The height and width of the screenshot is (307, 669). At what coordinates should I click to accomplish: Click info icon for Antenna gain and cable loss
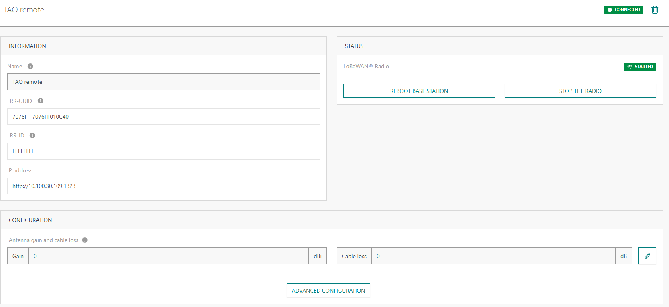[x=85, y=240]
